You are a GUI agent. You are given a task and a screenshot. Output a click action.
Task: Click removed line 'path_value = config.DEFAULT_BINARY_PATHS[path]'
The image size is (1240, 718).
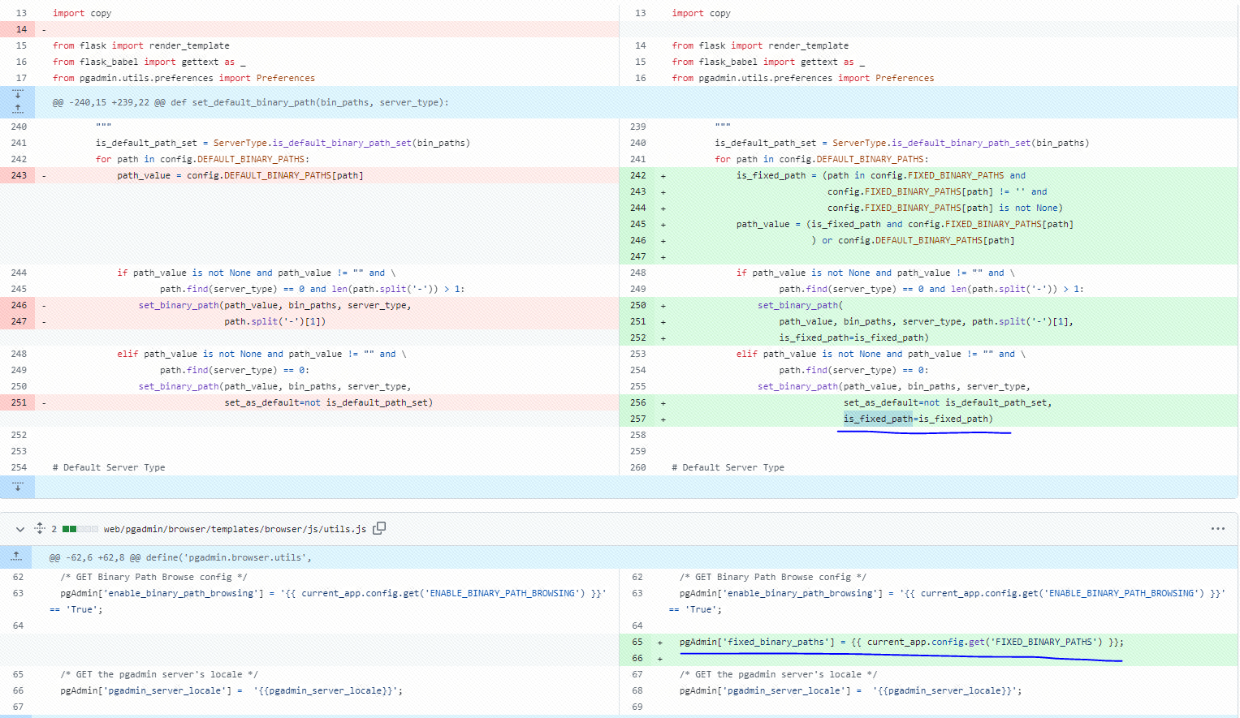(x=240, y=175)
